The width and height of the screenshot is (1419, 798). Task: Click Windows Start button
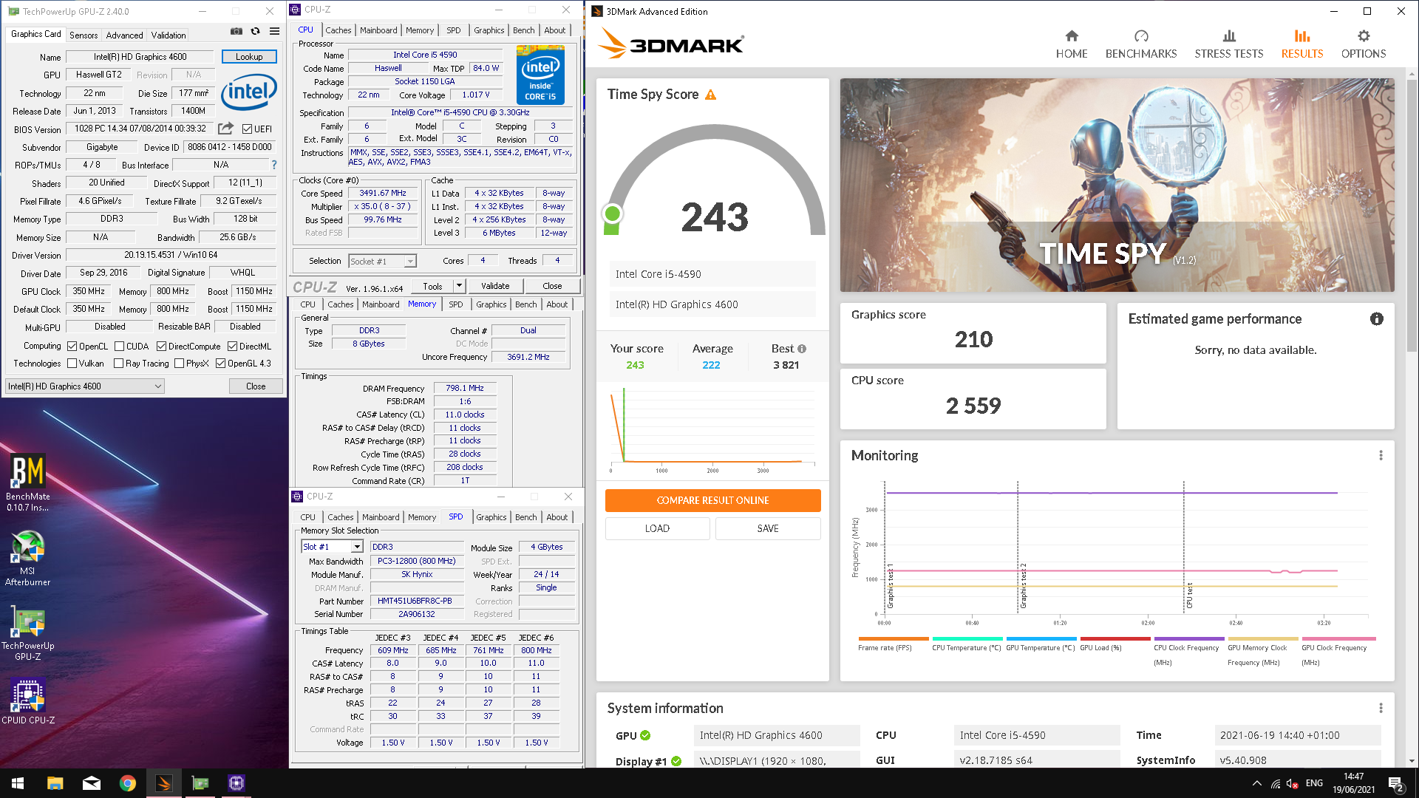pos(18,783)
